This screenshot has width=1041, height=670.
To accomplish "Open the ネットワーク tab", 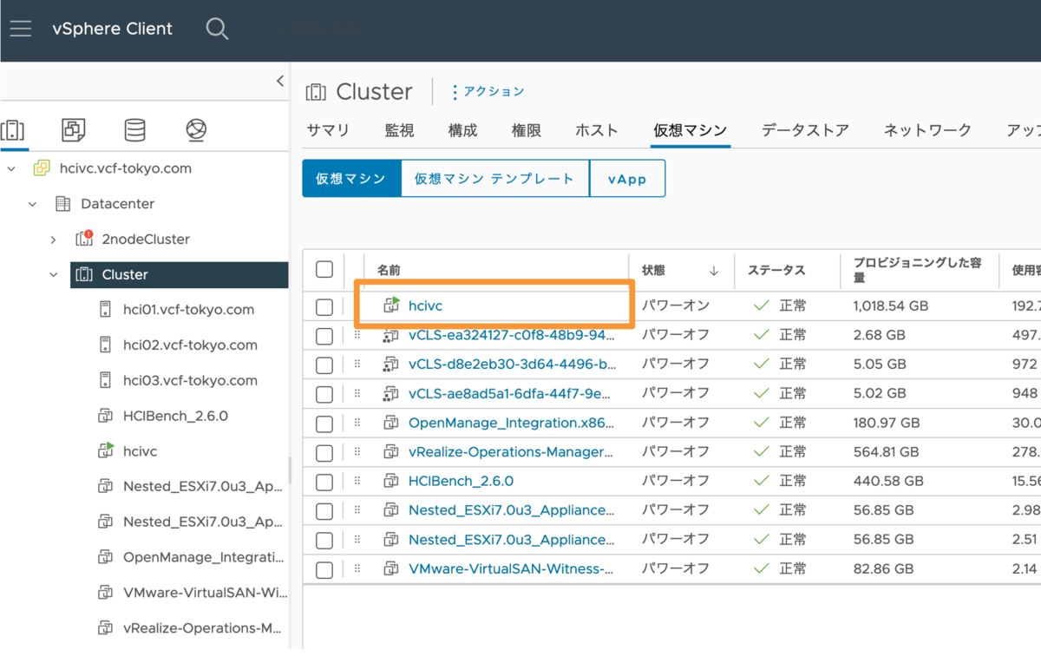I will point(927,130).
